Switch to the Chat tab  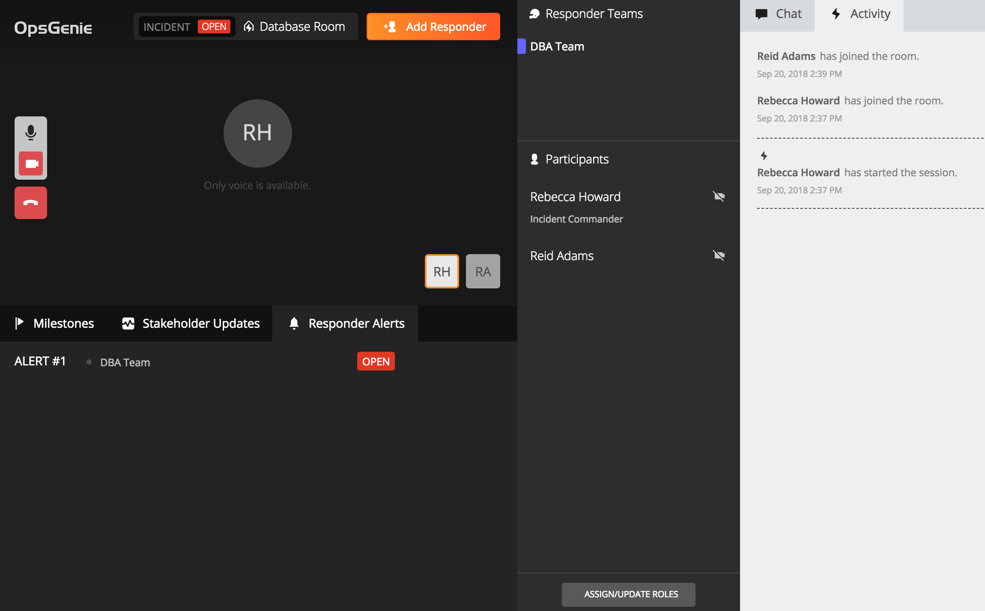(778, 14)
